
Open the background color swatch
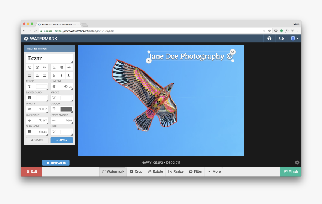tap(42, 98)
